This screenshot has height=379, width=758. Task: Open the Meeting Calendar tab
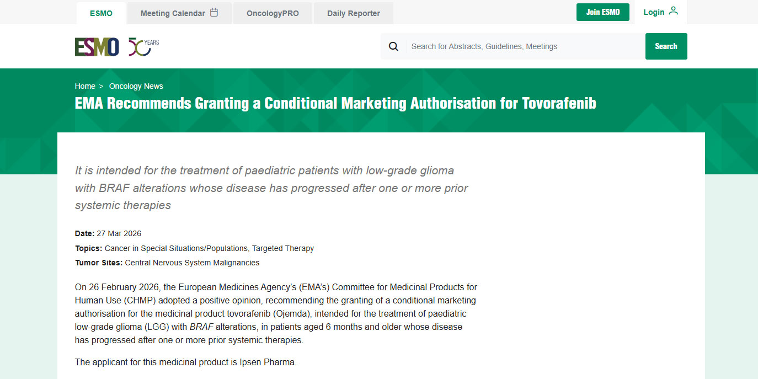(173, 13)
